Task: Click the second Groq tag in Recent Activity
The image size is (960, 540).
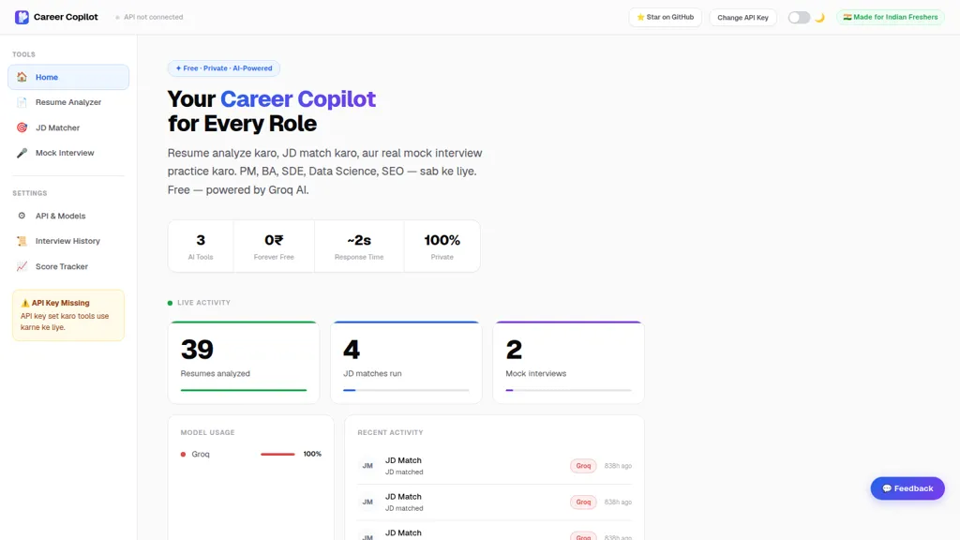Action: (x=583, y=502)
